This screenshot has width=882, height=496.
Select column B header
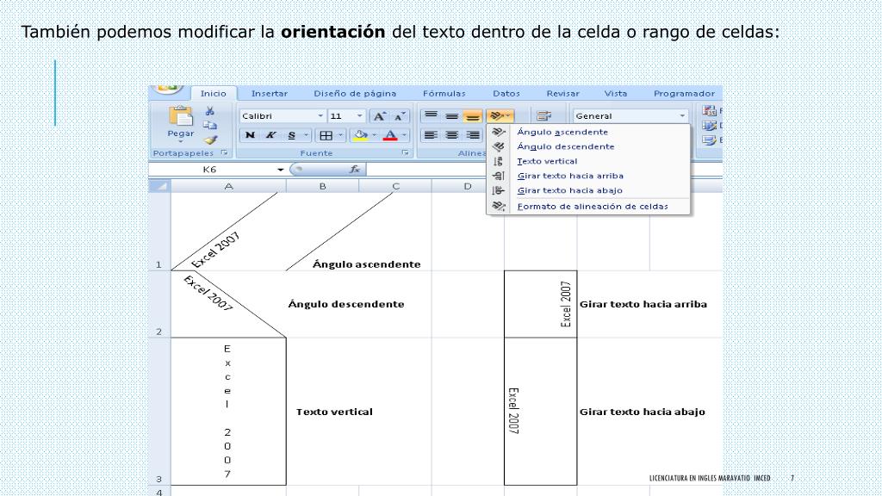322,186
